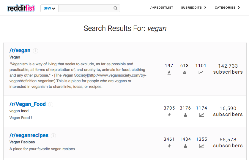The width and height of the screenshot is (249, 160).
Task: Open the /r/REDDITLIST nav item
Action: (162, 8)
